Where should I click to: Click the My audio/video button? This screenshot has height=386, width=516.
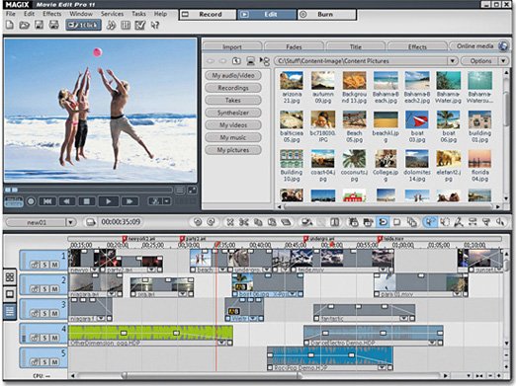[233, 75]
